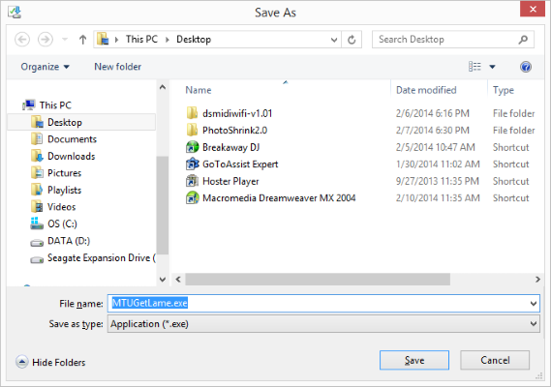This screenshot has width=551, height=387.
Task: Go back using the back arrow
Action: tap(22, 40)
